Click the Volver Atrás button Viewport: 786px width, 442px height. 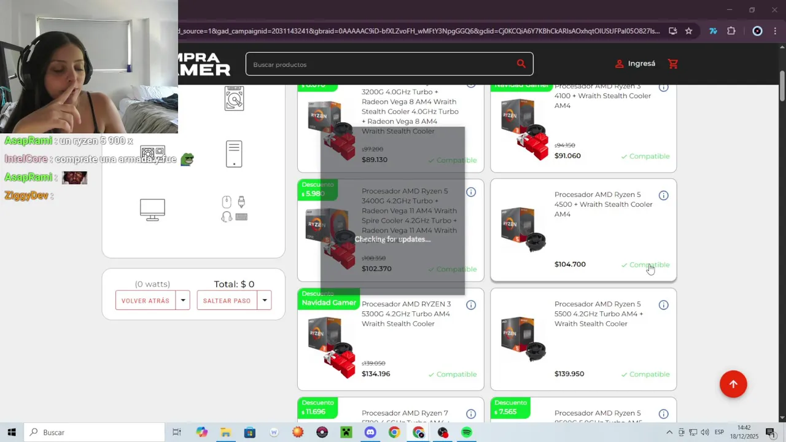coord(146,301)
